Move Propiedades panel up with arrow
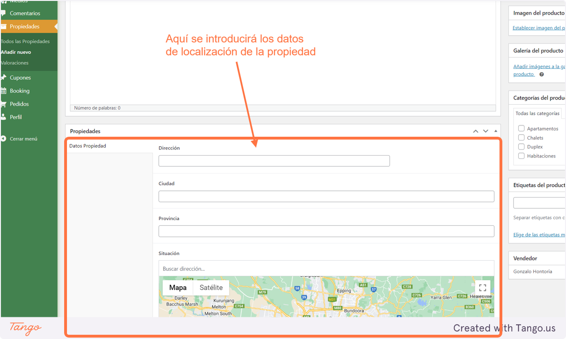 [475, 131]
